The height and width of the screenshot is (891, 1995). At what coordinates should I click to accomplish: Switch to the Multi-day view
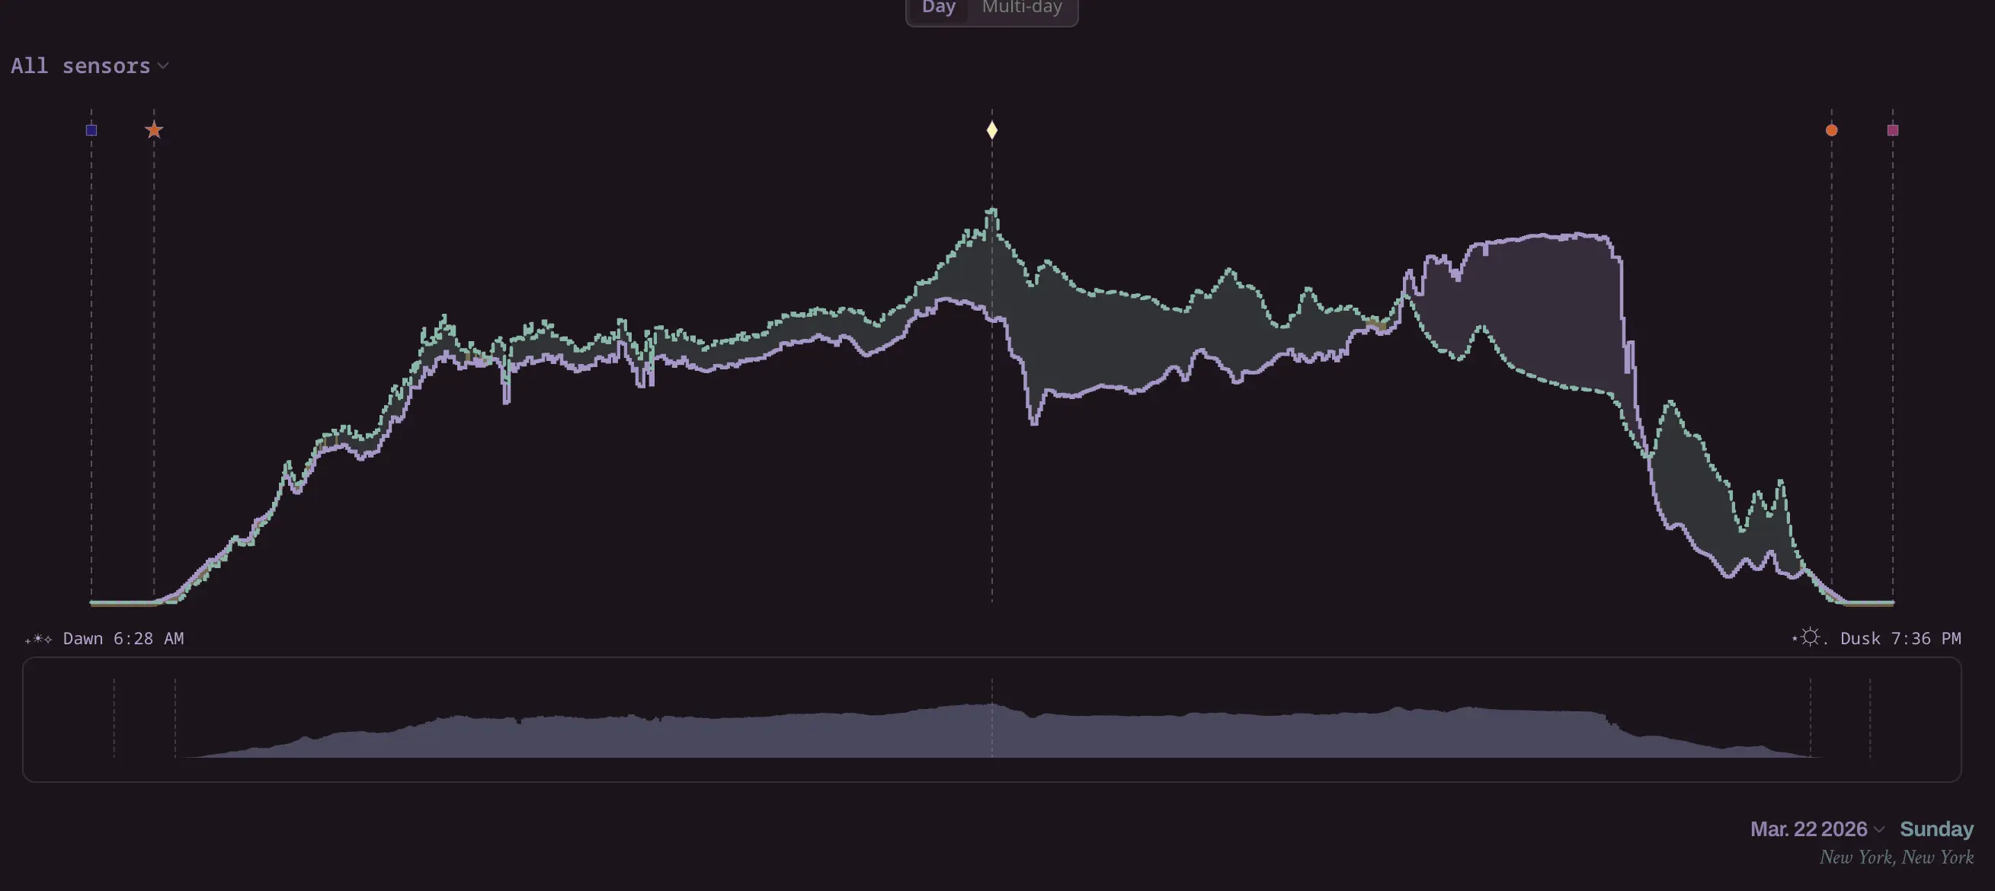coord(1022,8)
